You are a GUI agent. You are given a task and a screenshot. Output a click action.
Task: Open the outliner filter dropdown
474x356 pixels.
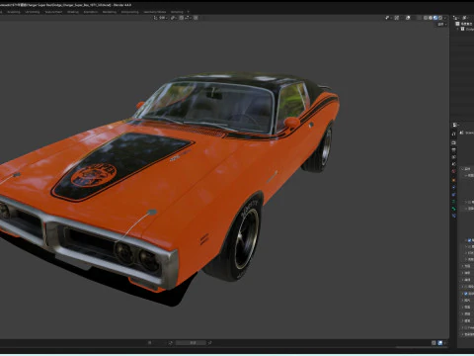(465, 18)
